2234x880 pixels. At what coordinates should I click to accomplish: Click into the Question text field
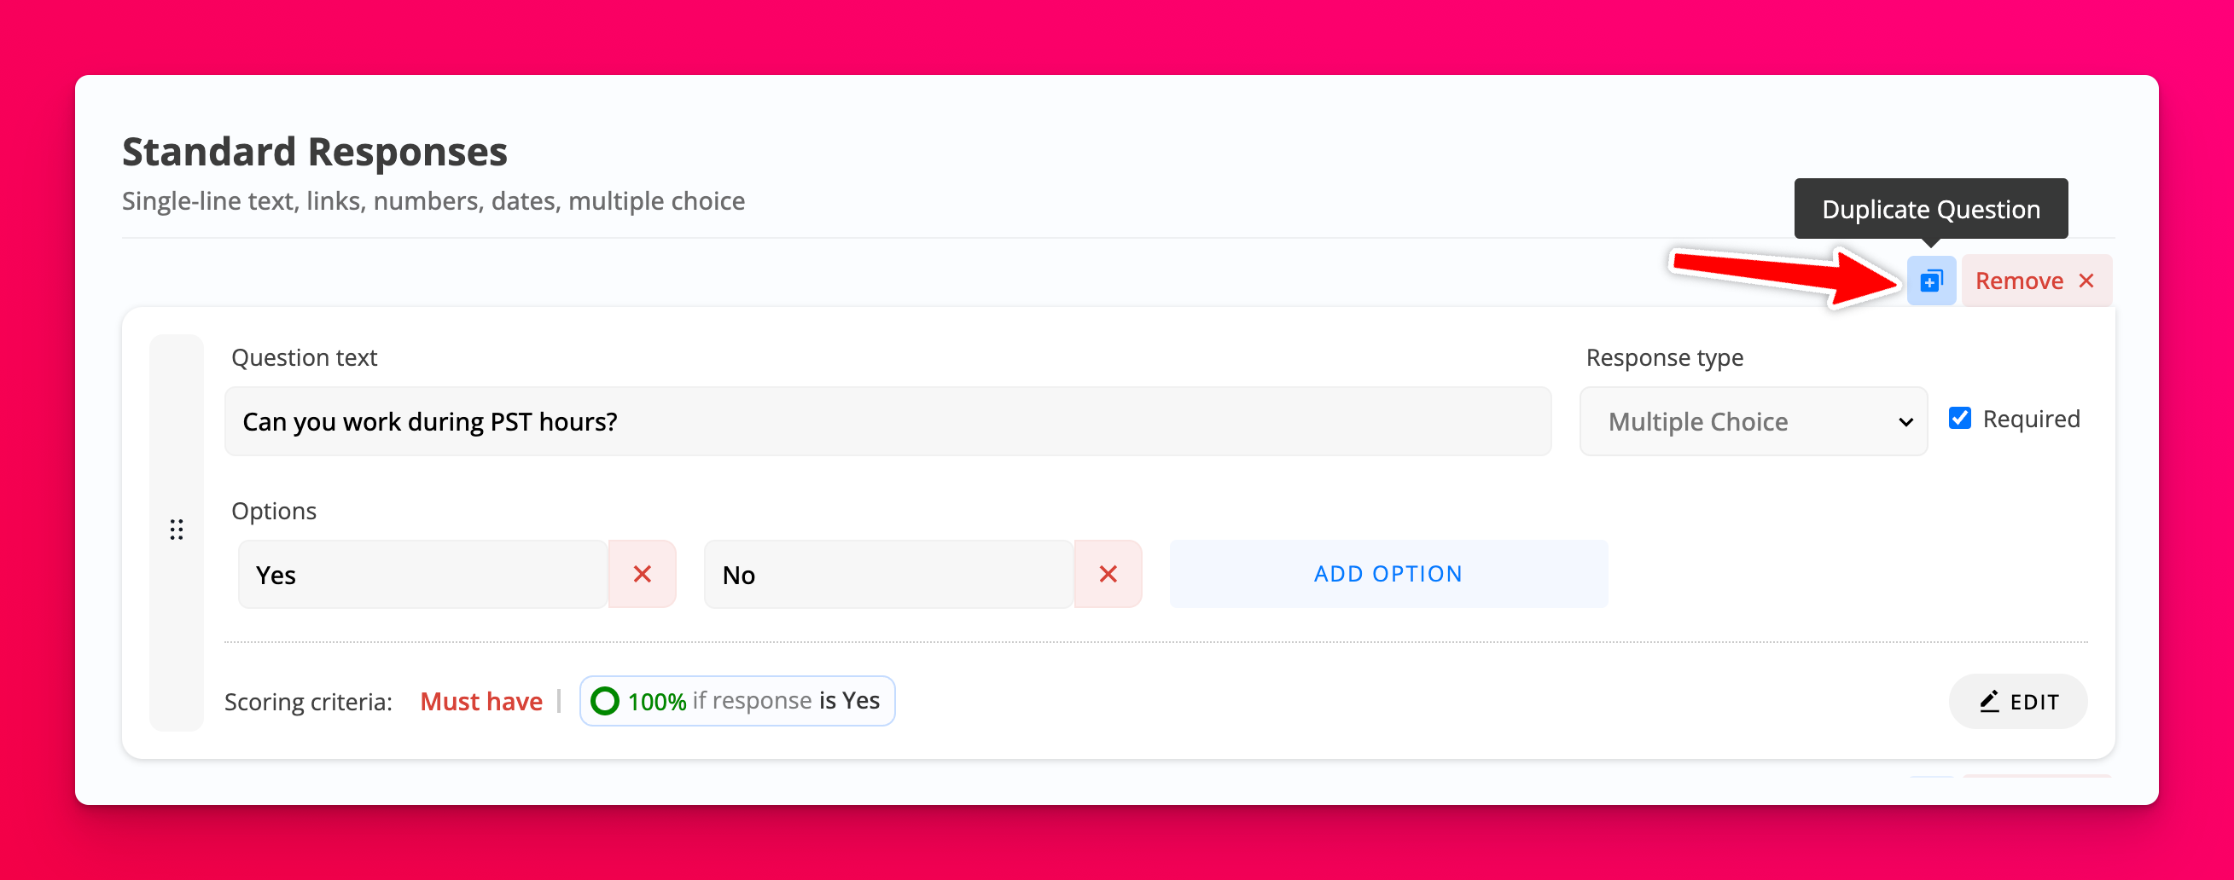tap(887, 421)
